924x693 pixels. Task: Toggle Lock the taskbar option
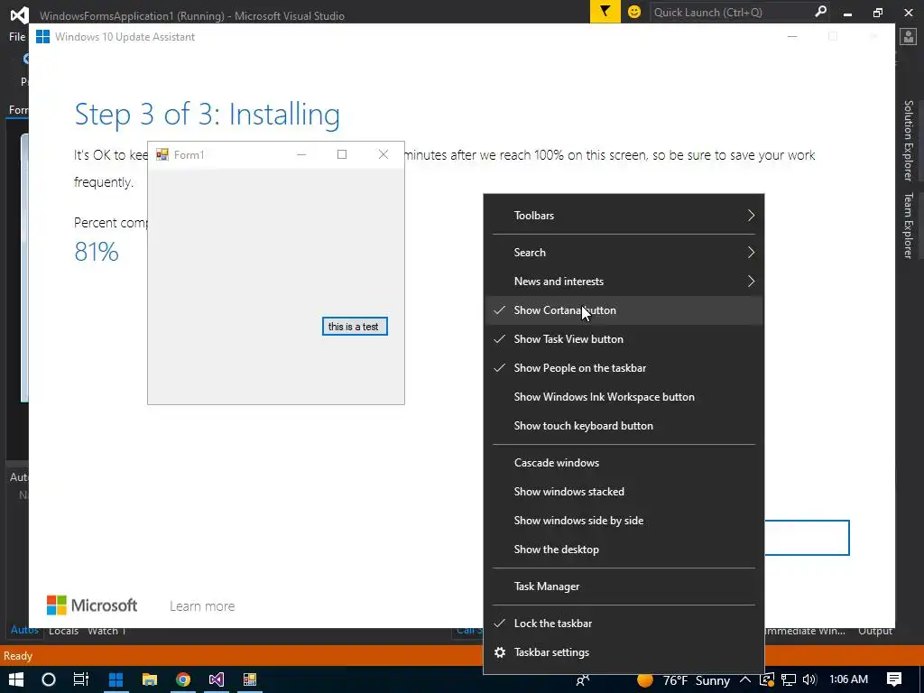click(624, 623)
